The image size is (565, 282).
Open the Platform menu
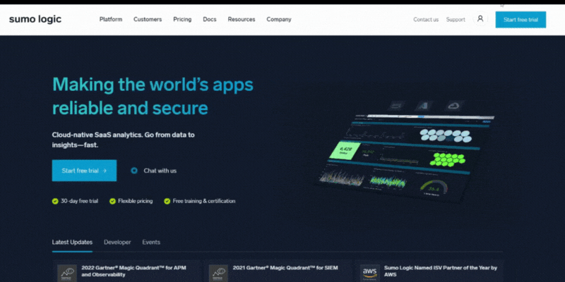point(111,20)
